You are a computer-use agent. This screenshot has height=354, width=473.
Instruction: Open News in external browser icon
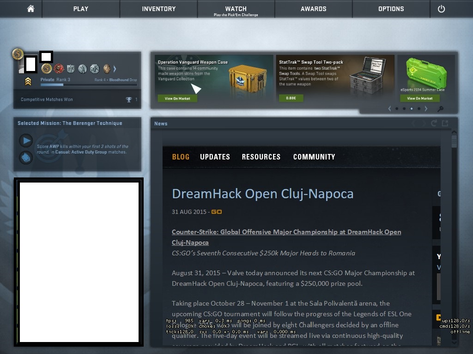click(x=445, y=123)
